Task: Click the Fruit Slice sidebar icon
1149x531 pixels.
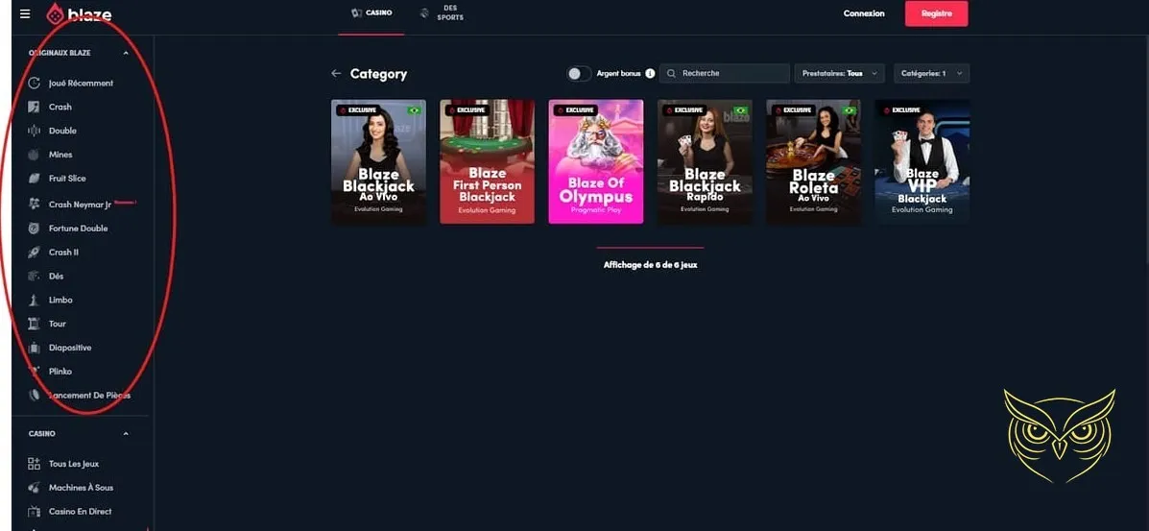Action: (34, 179)
